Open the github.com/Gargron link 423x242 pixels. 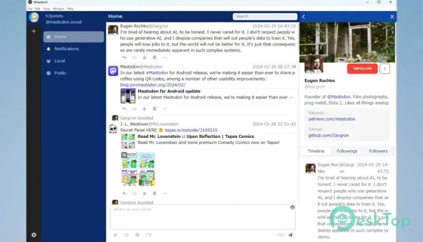pos(328,136)
